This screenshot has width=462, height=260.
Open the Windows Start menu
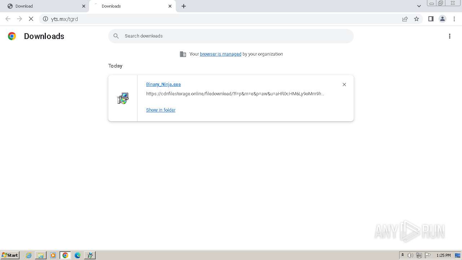(10, 255)
